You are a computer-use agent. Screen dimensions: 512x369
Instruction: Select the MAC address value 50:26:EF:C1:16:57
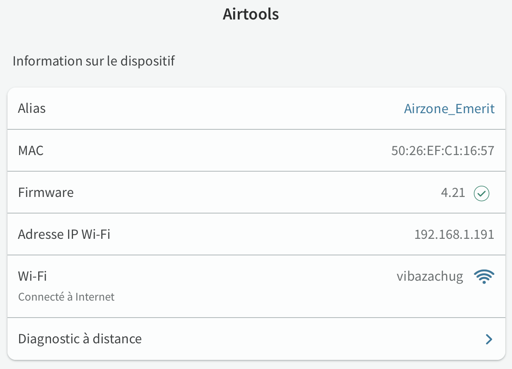[x=443, y=151]
